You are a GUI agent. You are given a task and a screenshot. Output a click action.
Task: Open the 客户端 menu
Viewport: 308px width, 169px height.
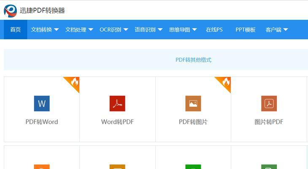[273, 30]
